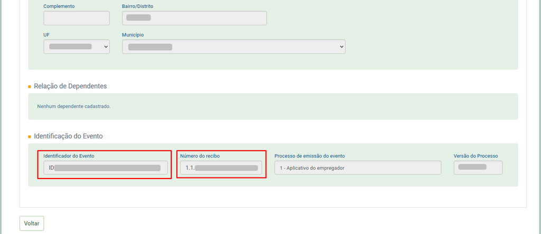Expand the Município combo box
Screen dimensions: 541x234
(234, 46)
